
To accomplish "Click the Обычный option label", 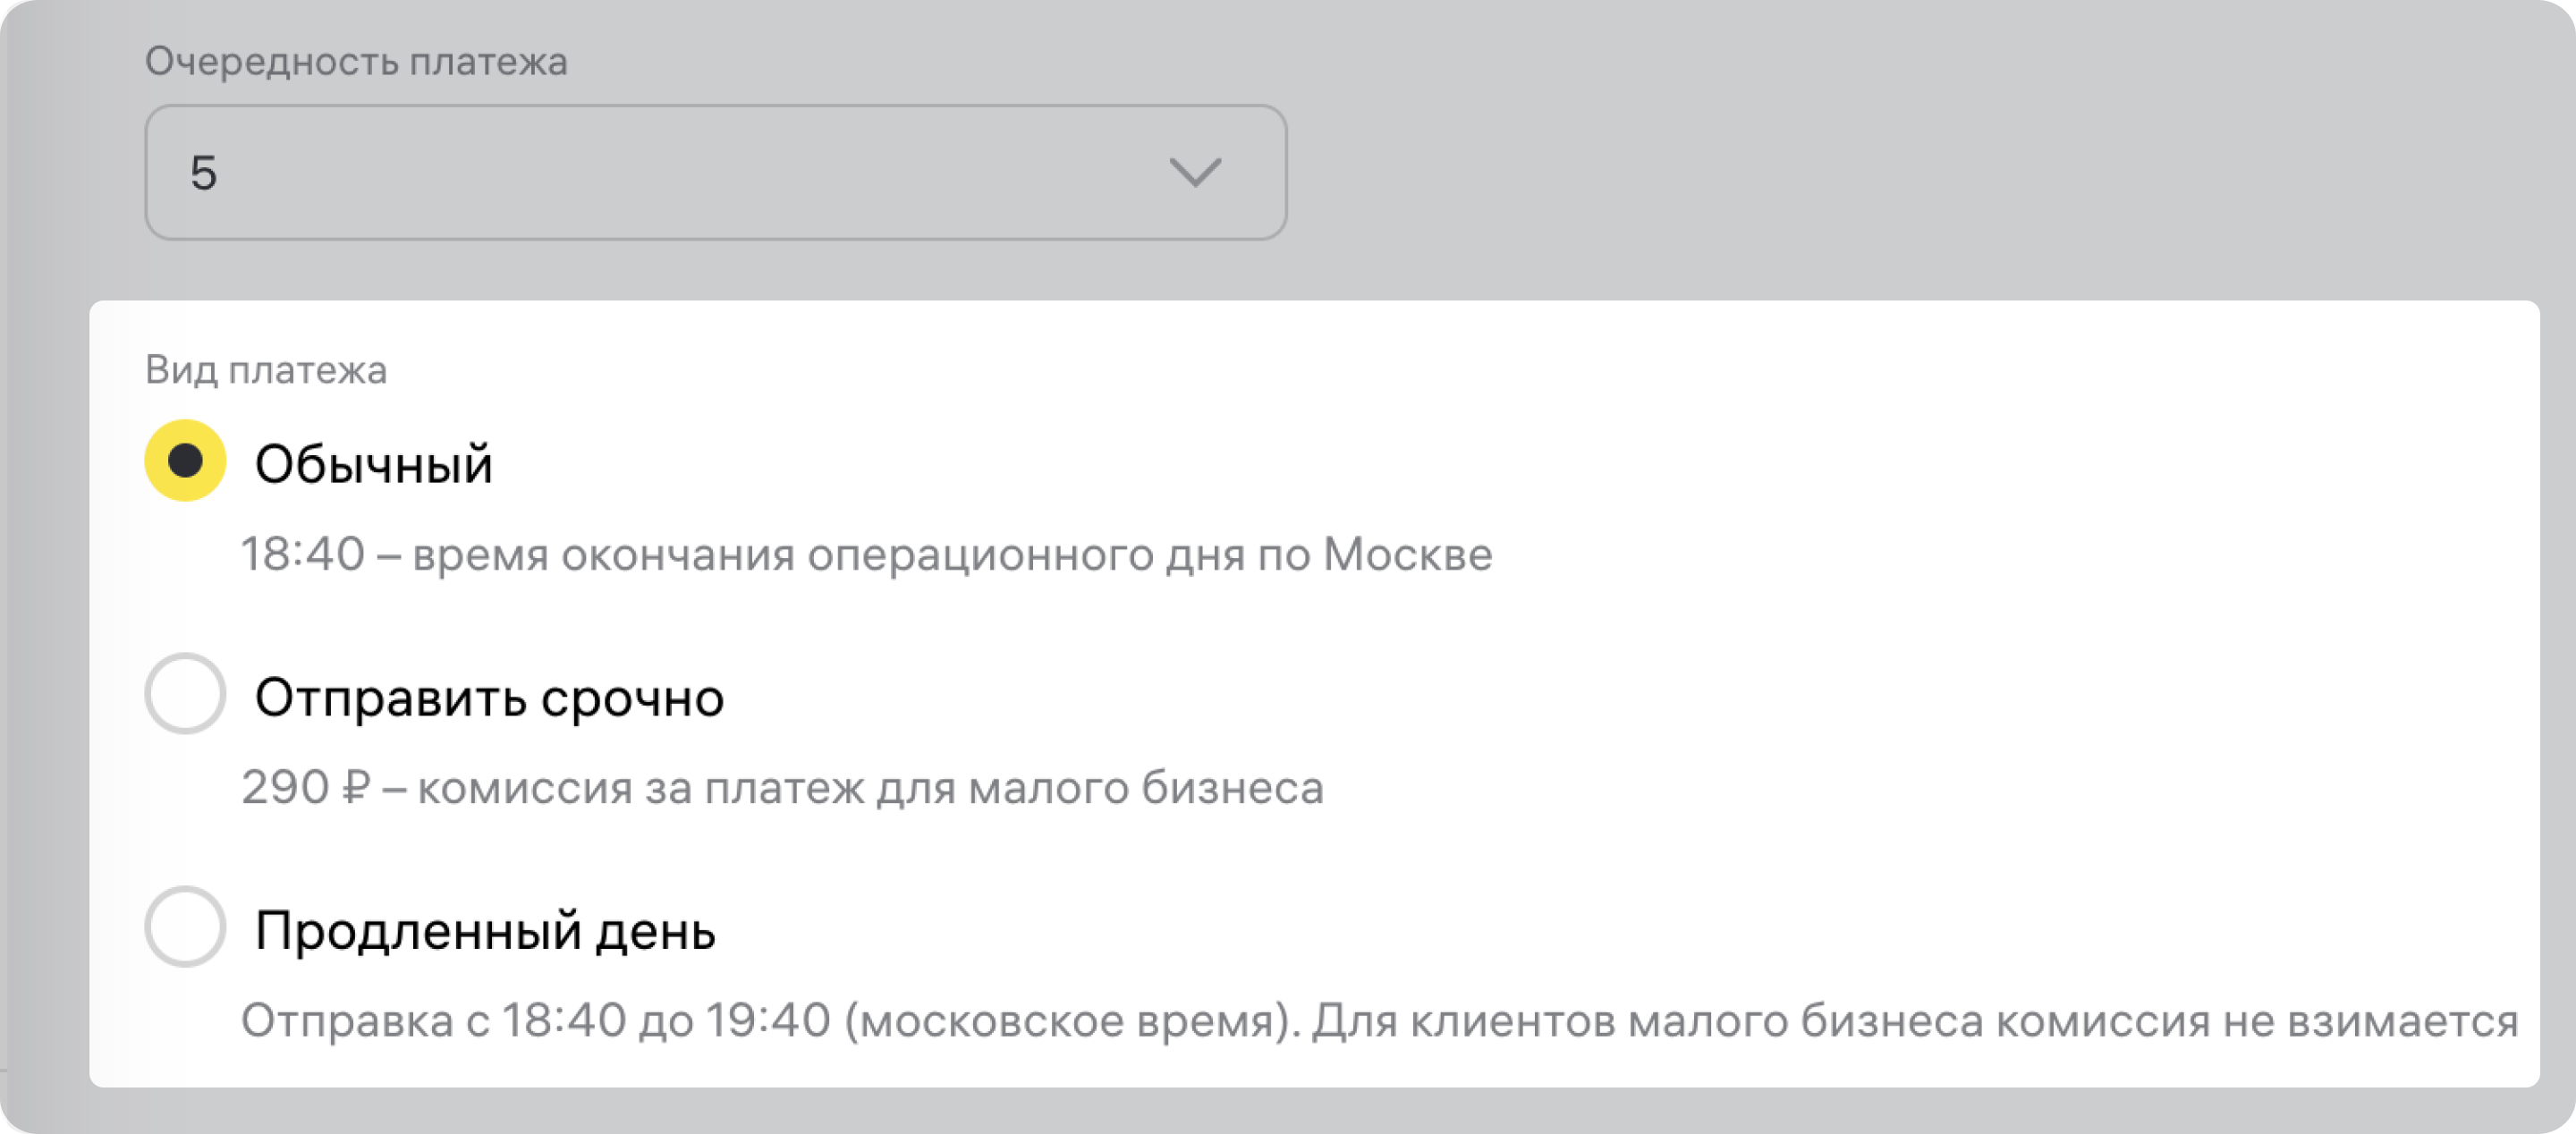I will point(374,464).
